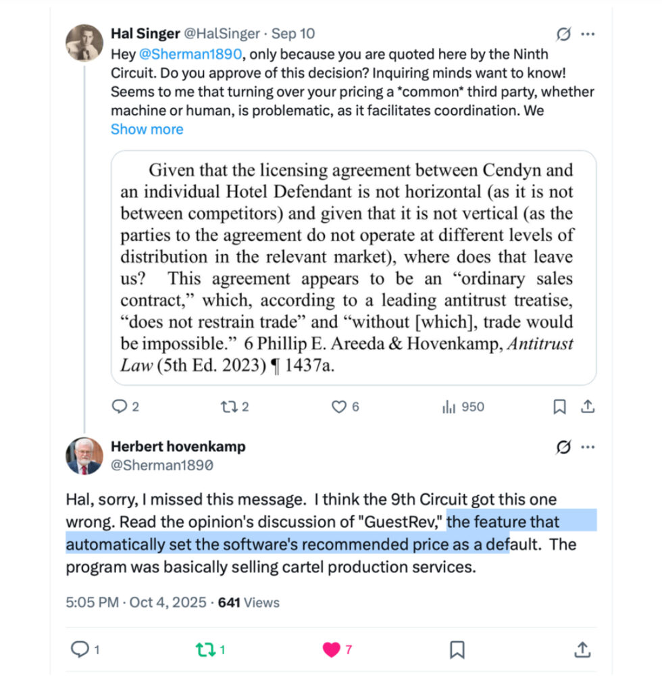Open Grok icon on Herbert Hovenkamp's reply

(x=561, y=447)
